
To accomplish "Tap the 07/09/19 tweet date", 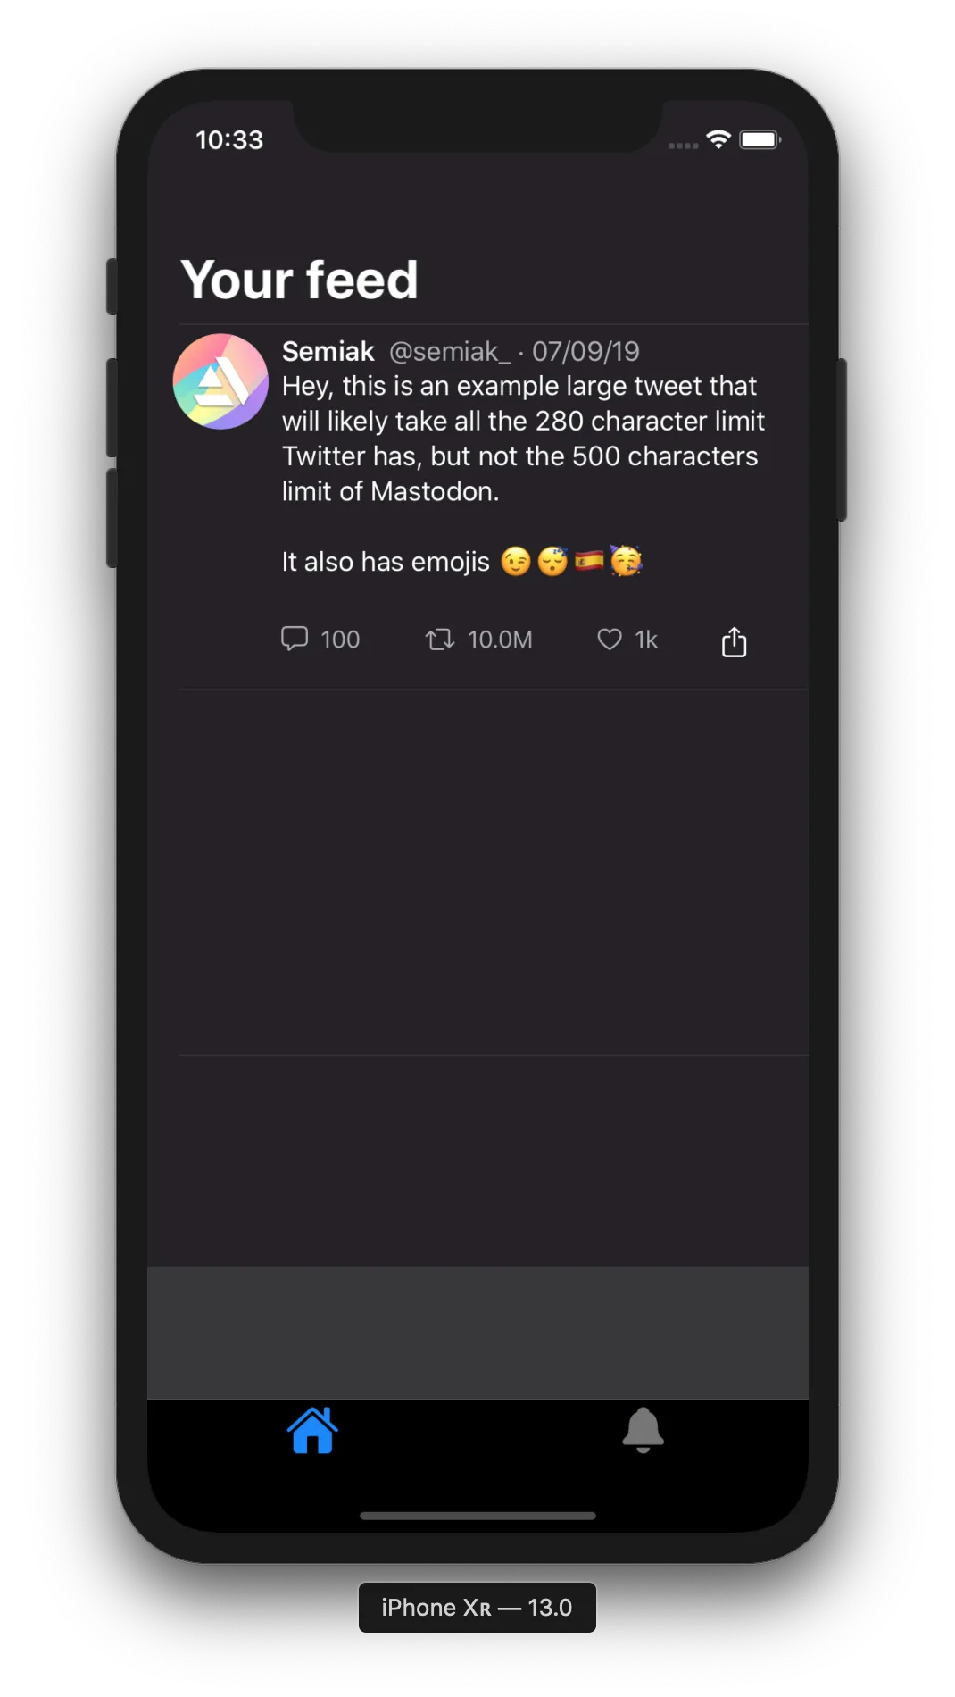I will point(585,351).
